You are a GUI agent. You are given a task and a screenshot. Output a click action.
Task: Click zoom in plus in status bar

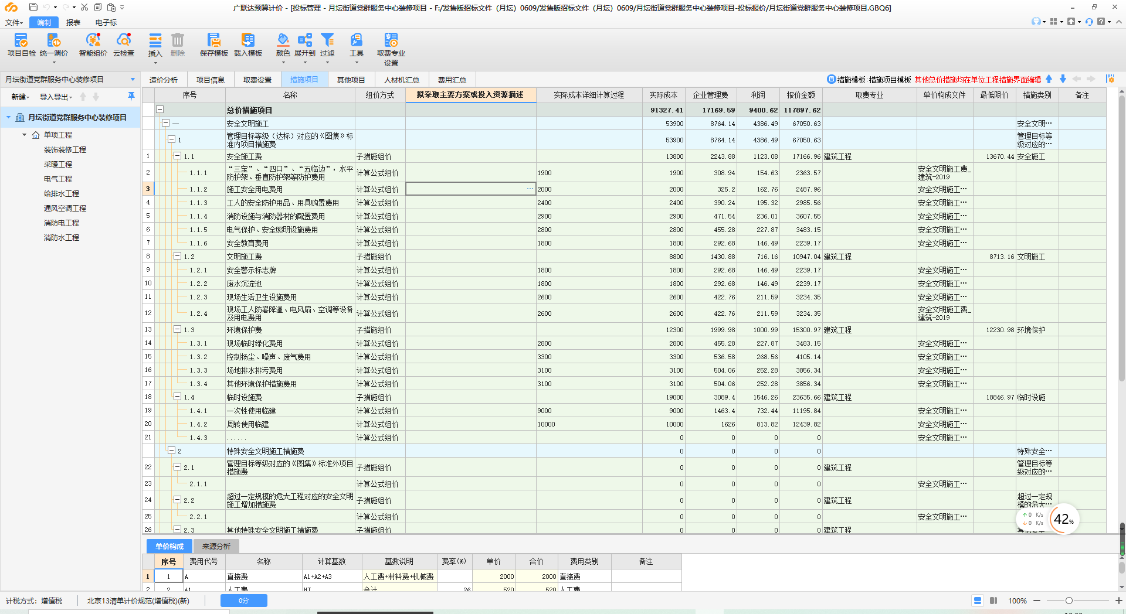coord(1118,601)
